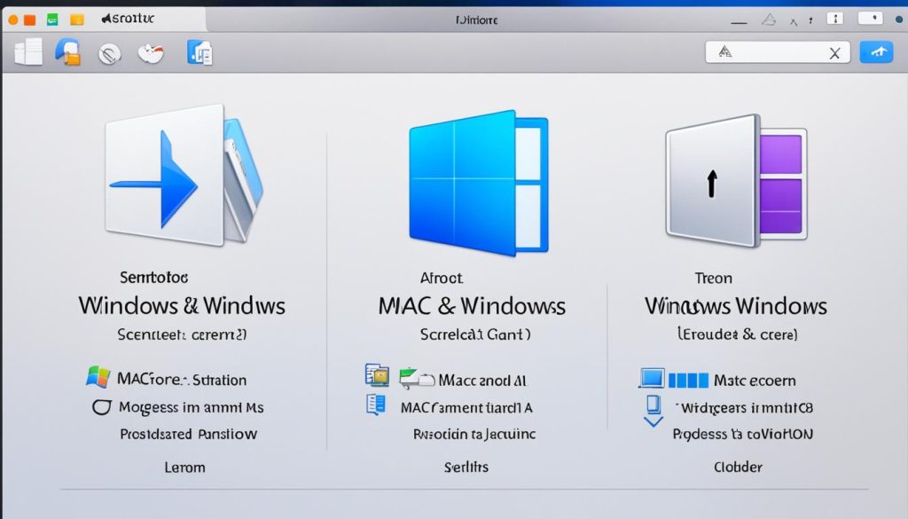Click the small caret icon in title bar
908x519 pixels.
[794, 22]
